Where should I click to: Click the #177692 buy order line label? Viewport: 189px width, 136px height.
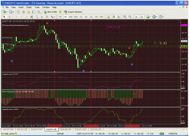(8, 38)
